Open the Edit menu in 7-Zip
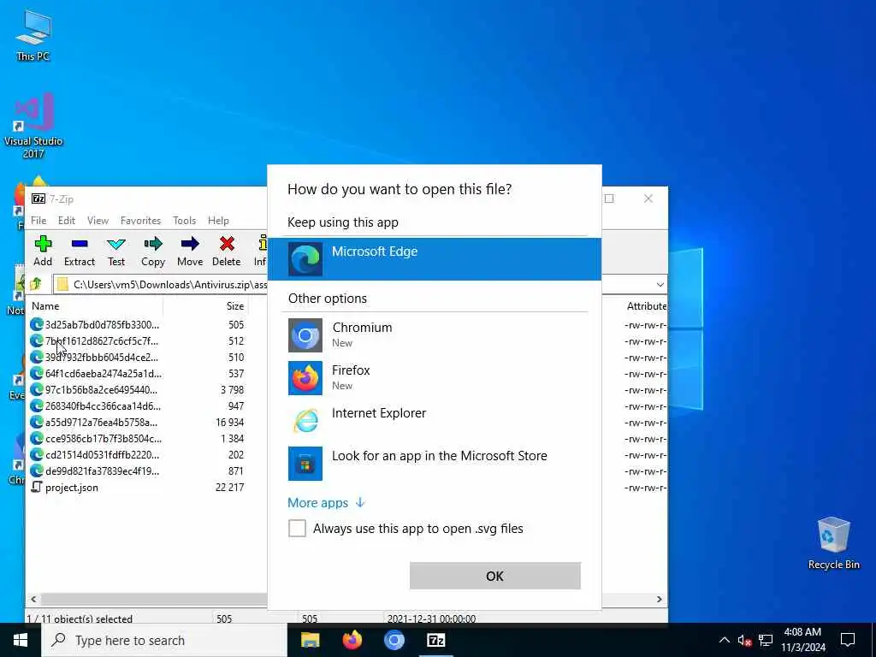The height and width of the screenshot is (657, 876). pyautogui.click(x=67, y=221)
